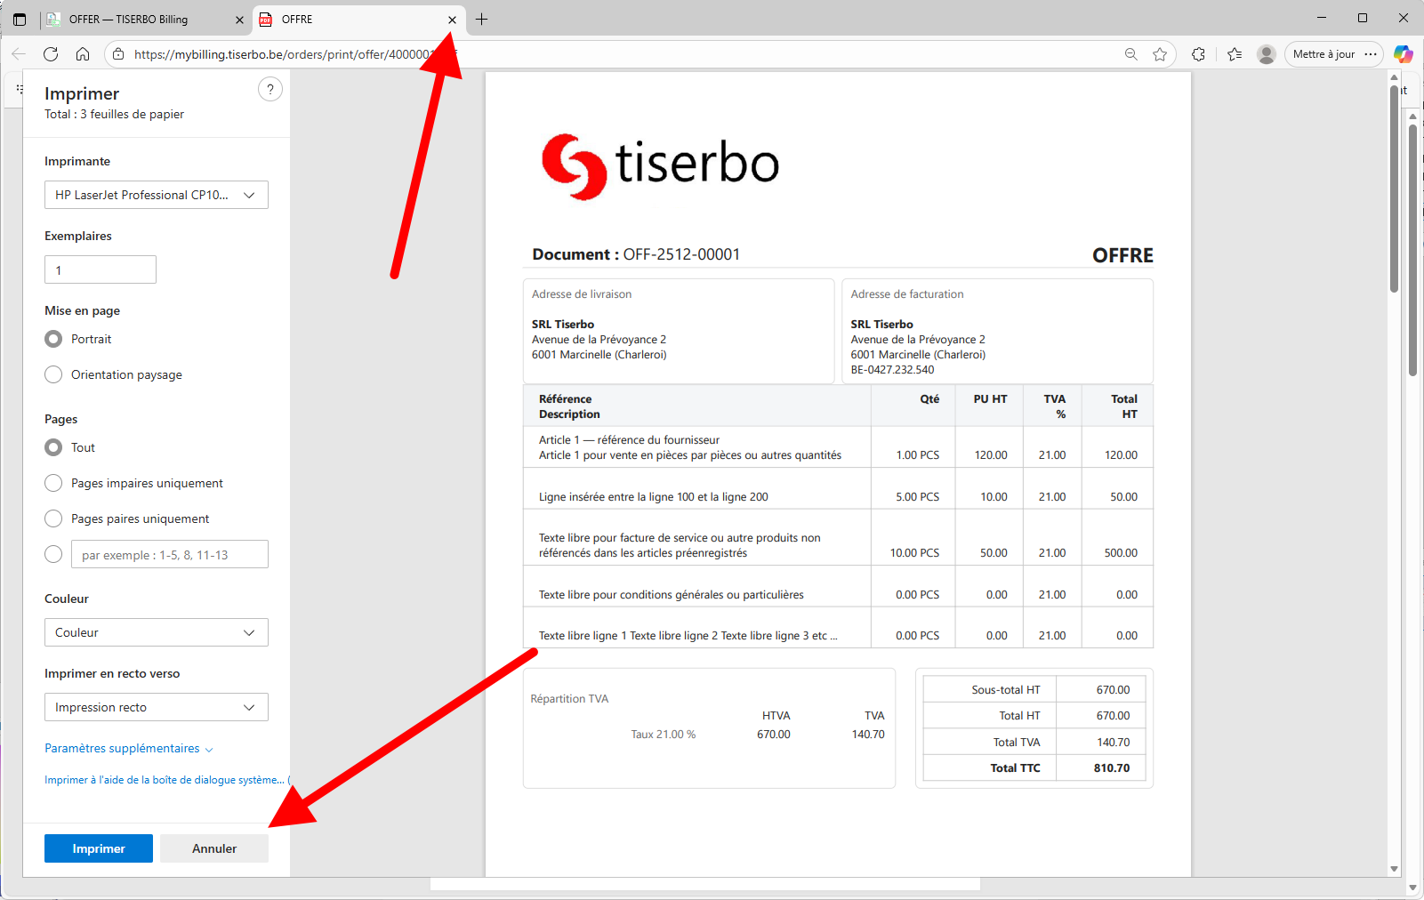
Task: Open the browser extensions puzzle icon
Action: point(1199,54)
